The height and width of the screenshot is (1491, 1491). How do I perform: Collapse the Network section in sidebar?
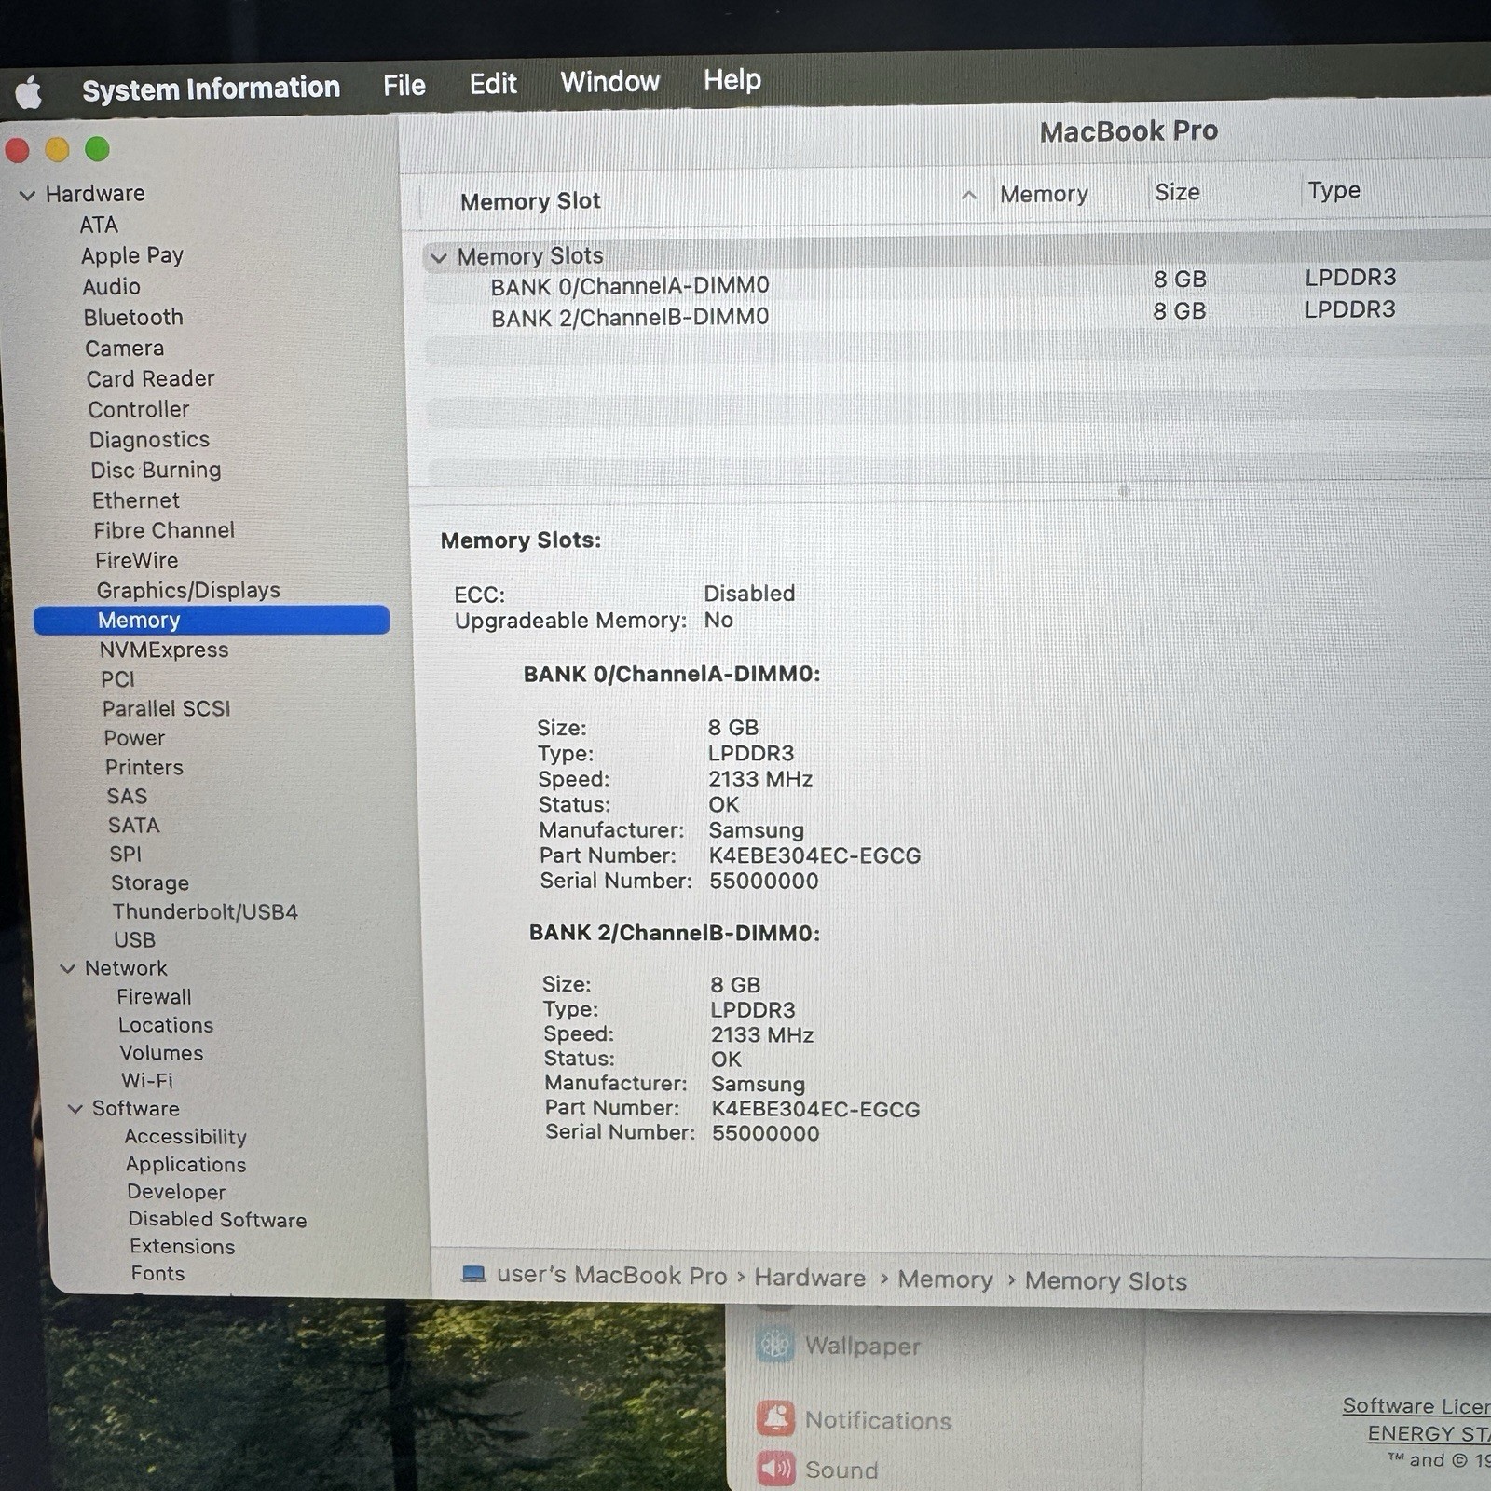(67, 969)
